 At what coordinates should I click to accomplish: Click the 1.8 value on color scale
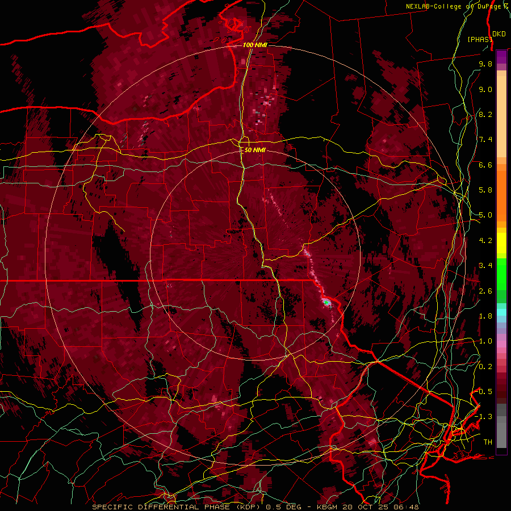pos(485,316)
